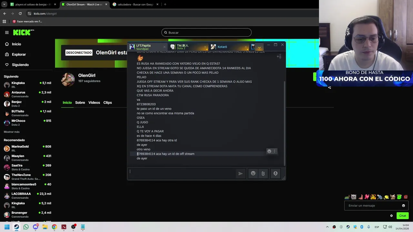
Task: Open Saat1ra Slots & Casino channel
Action: [27, 167]
